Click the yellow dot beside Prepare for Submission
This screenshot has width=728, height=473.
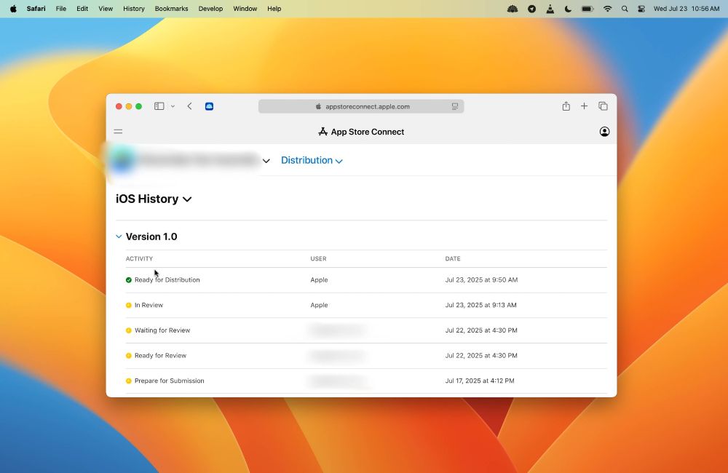pyautogui.click(x=129, y=381)
